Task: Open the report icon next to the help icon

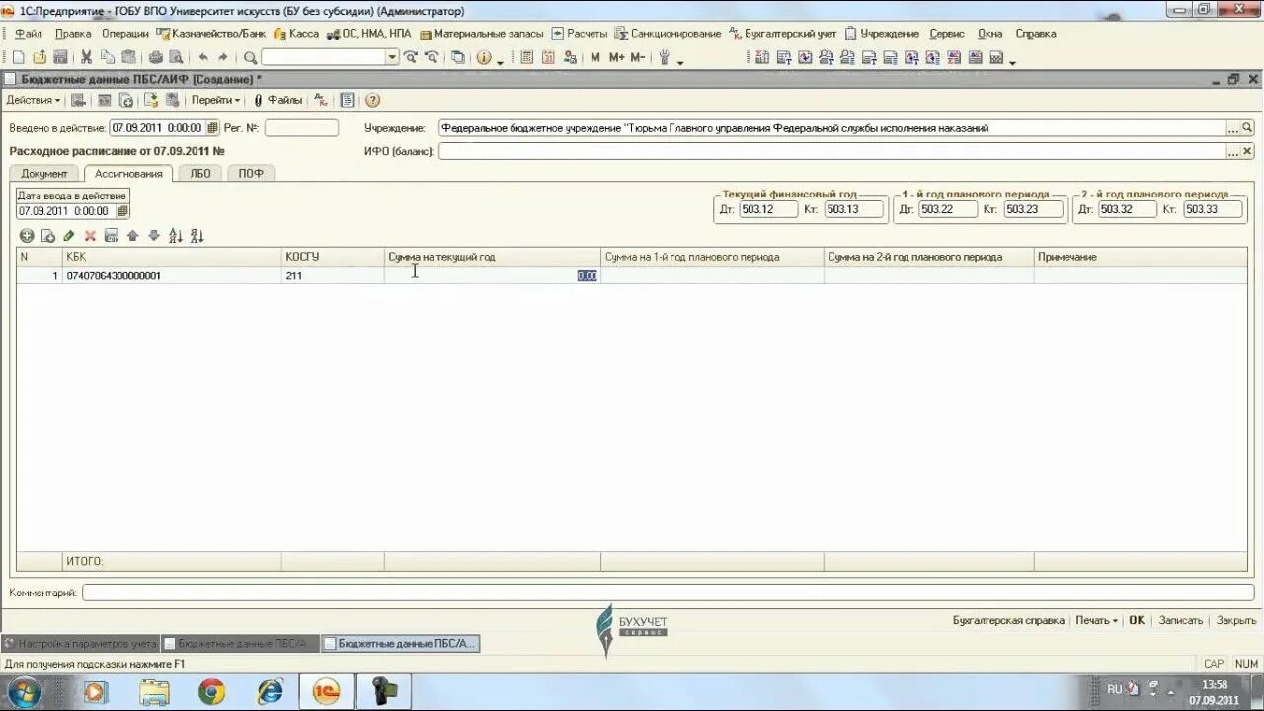Action: pyautogui.click(x=347, y=100)
